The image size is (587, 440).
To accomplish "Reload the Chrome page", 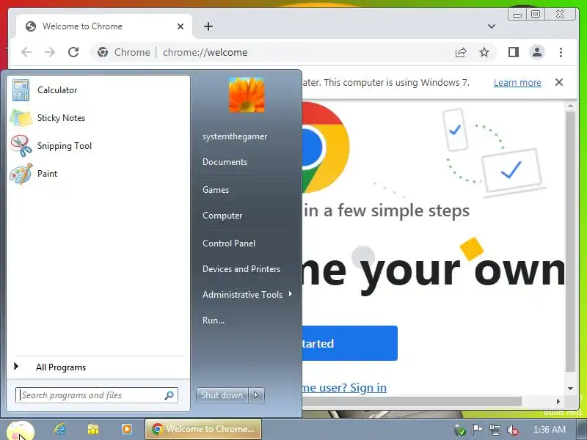I will (73, 52).
